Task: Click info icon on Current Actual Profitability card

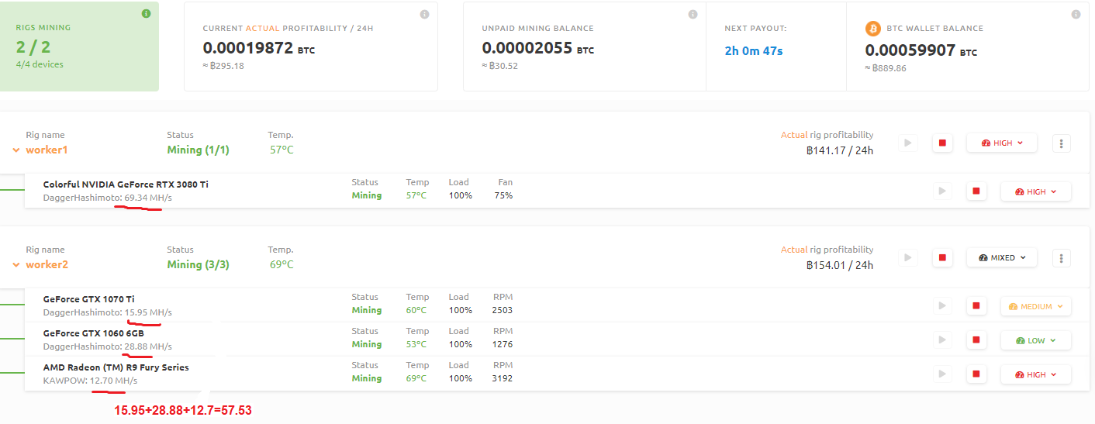Action: [x=424, y=14]
